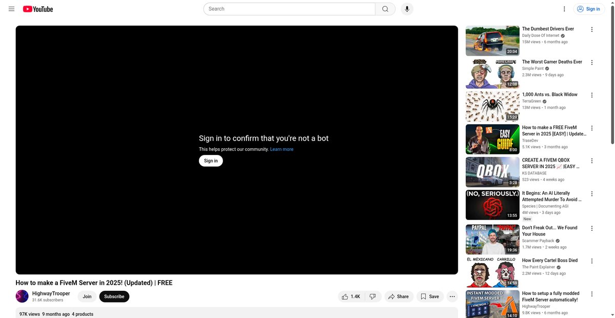Click the KS DATABASE channel name
This screenshot has width=615, height=318.
coord(535,173)
